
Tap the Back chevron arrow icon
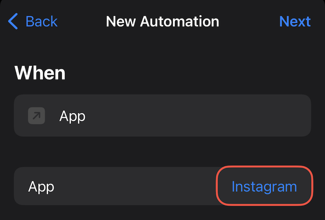point(13,21)
